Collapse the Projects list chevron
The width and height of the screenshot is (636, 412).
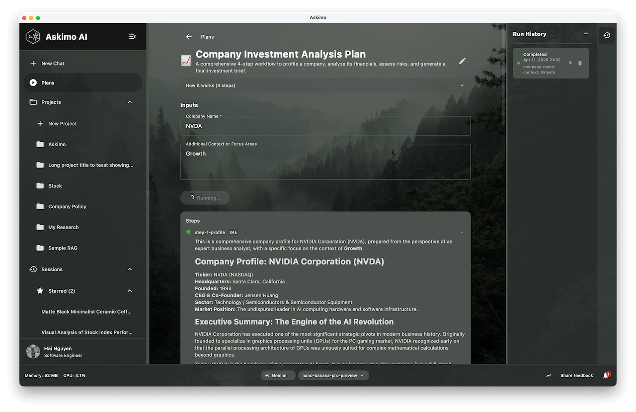pos(130,102)
